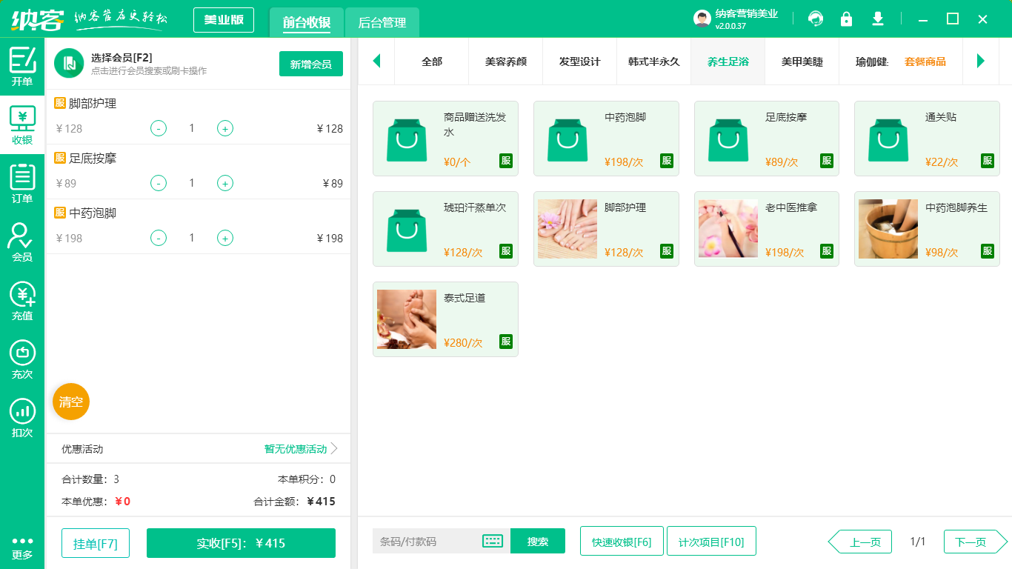Viewport: 1012px width, 569px height.
Task: Click the 纳客营销美业 user avatar
Action: (x=702, y=19)
